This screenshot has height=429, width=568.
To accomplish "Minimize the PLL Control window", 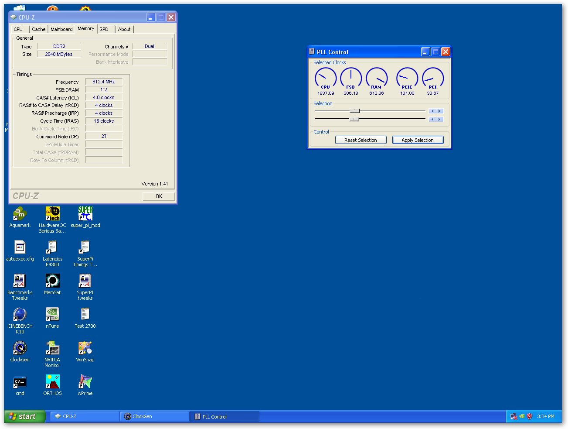I will [x=425, y=52].
